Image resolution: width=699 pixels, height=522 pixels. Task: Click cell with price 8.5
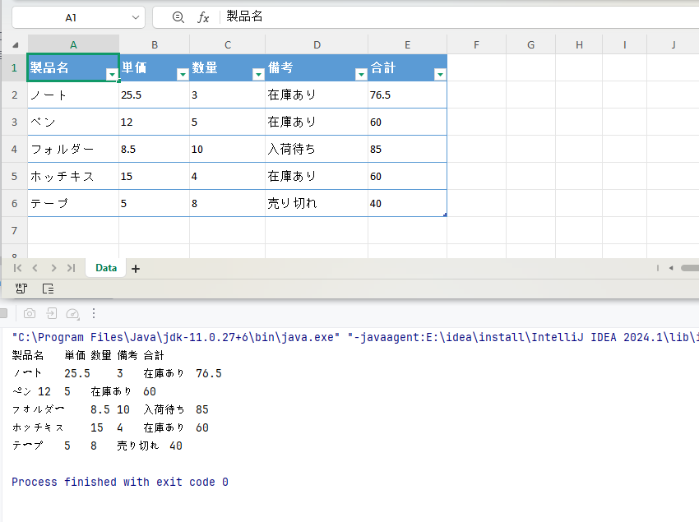155,149
